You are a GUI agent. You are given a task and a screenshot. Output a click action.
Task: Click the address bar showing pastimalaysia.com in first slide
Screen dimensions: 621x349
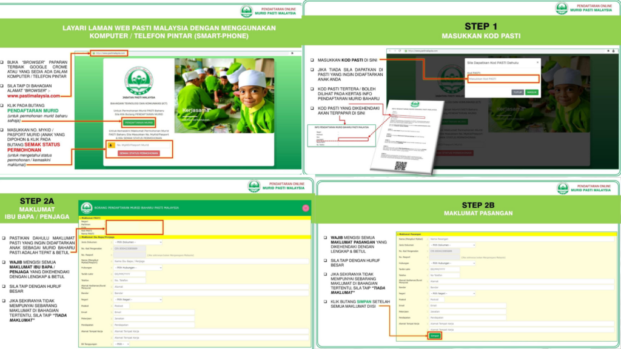tap(110, 53)
